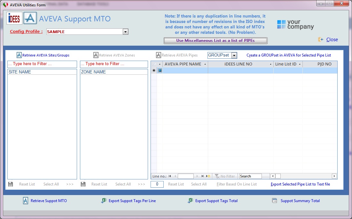Click the new row asterisk selector
The width and height of the screenshot is (352, 219).
154,70
